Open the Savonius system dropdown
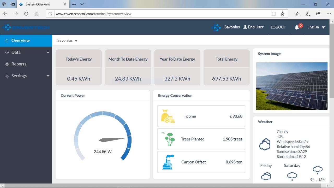 tap(68, 40)
